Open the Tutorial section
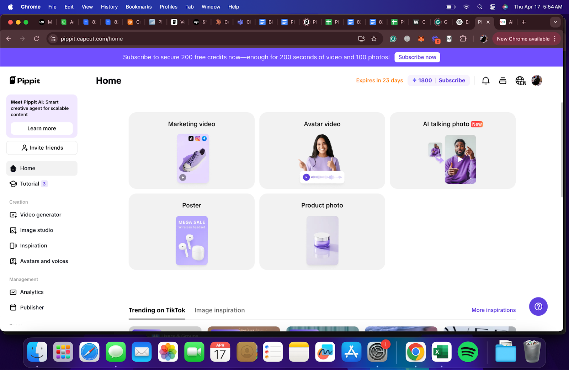569x370 pixels. pyautogui.click(x=30, y=183)
